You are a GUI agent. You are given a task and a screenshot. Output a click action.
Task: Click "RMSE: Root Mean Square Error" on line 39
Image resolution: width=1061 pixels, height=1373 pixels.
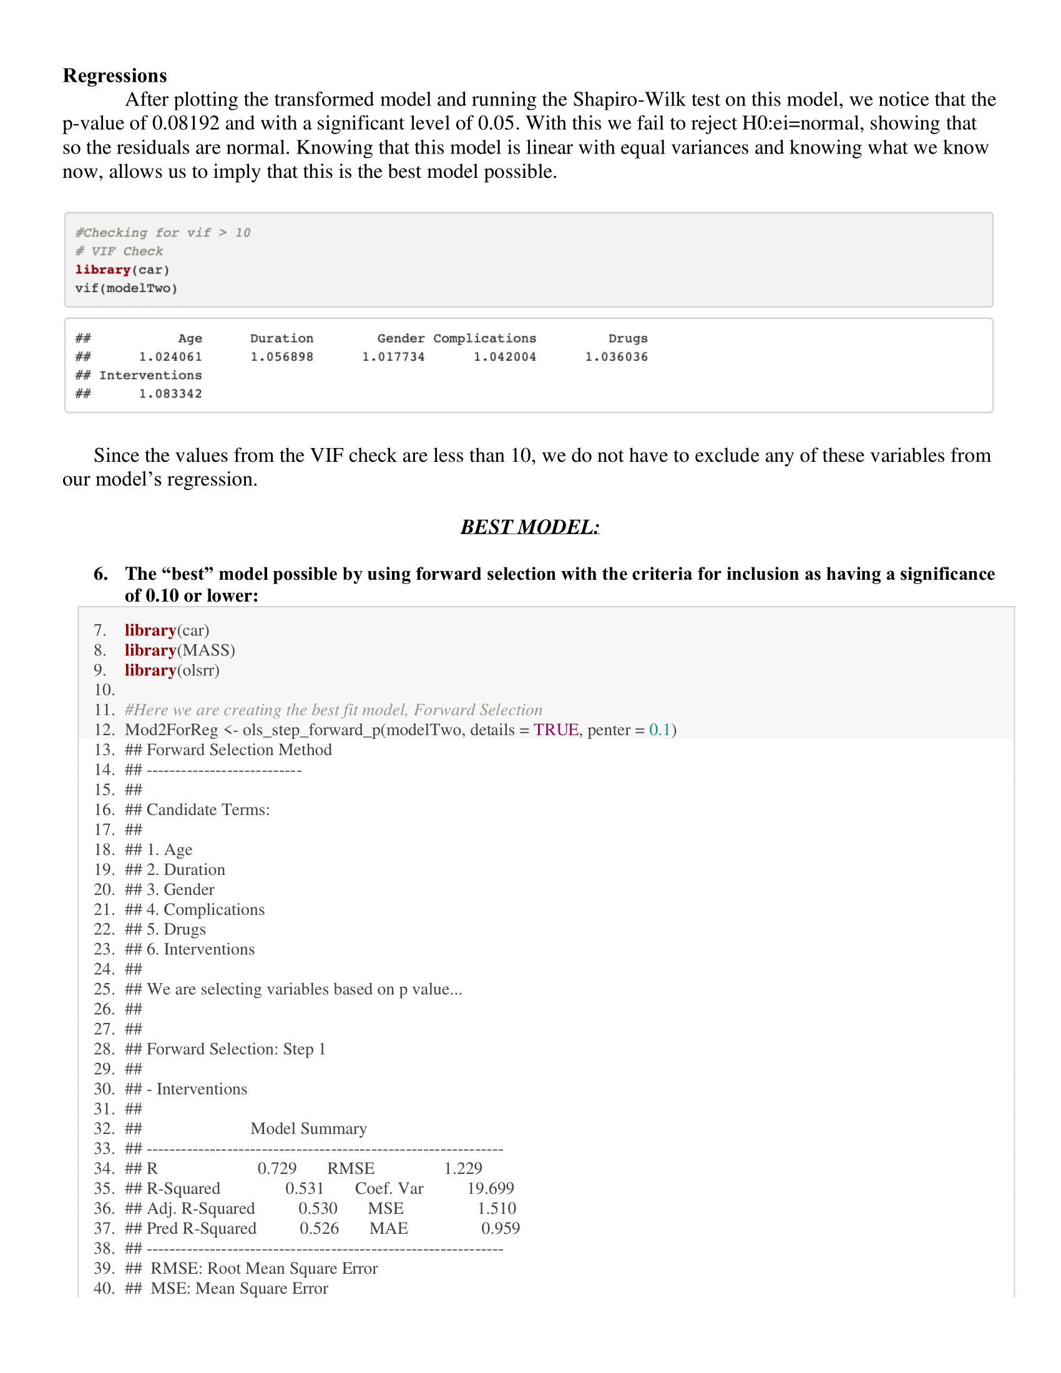265,1269
